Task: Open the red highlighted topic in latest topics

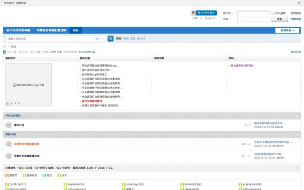Action: tap(92, 101)
